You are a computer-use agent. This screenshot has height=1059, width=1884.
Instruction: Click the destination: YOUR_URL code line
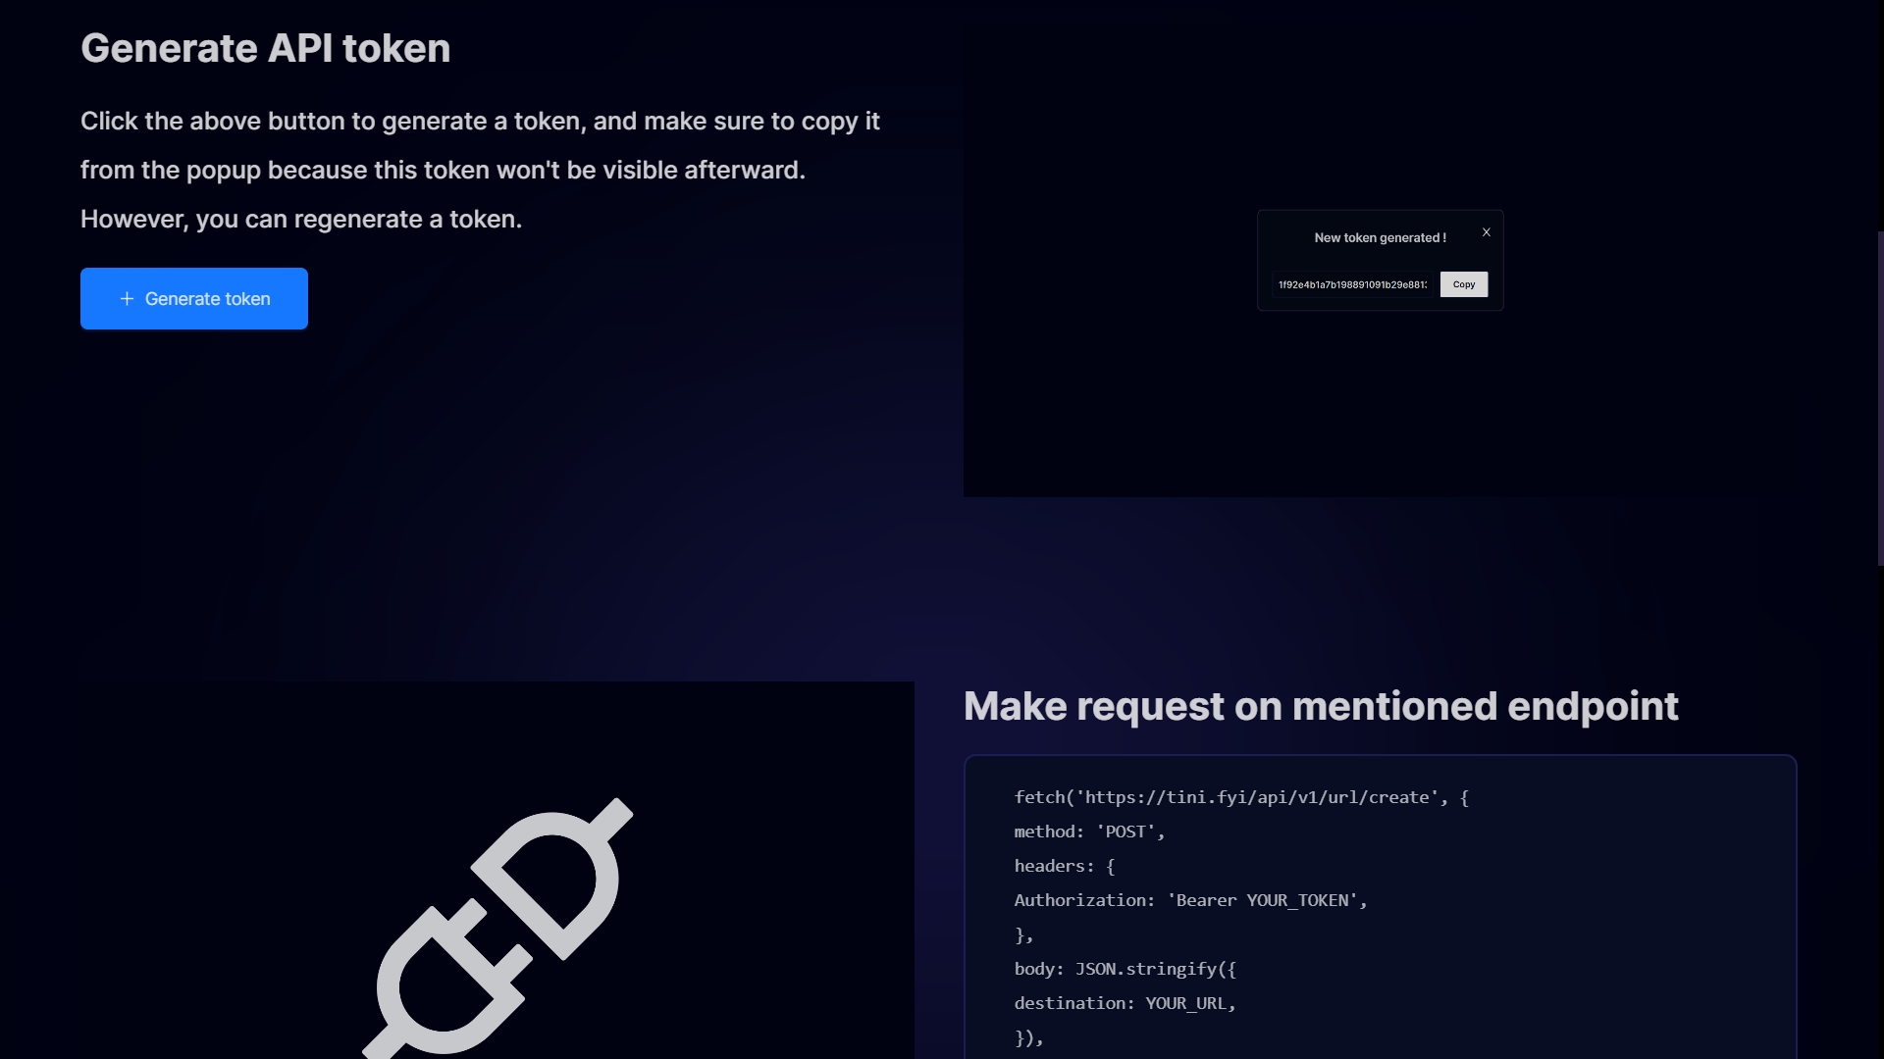pyautogui.click(x=1125, y=1003)
